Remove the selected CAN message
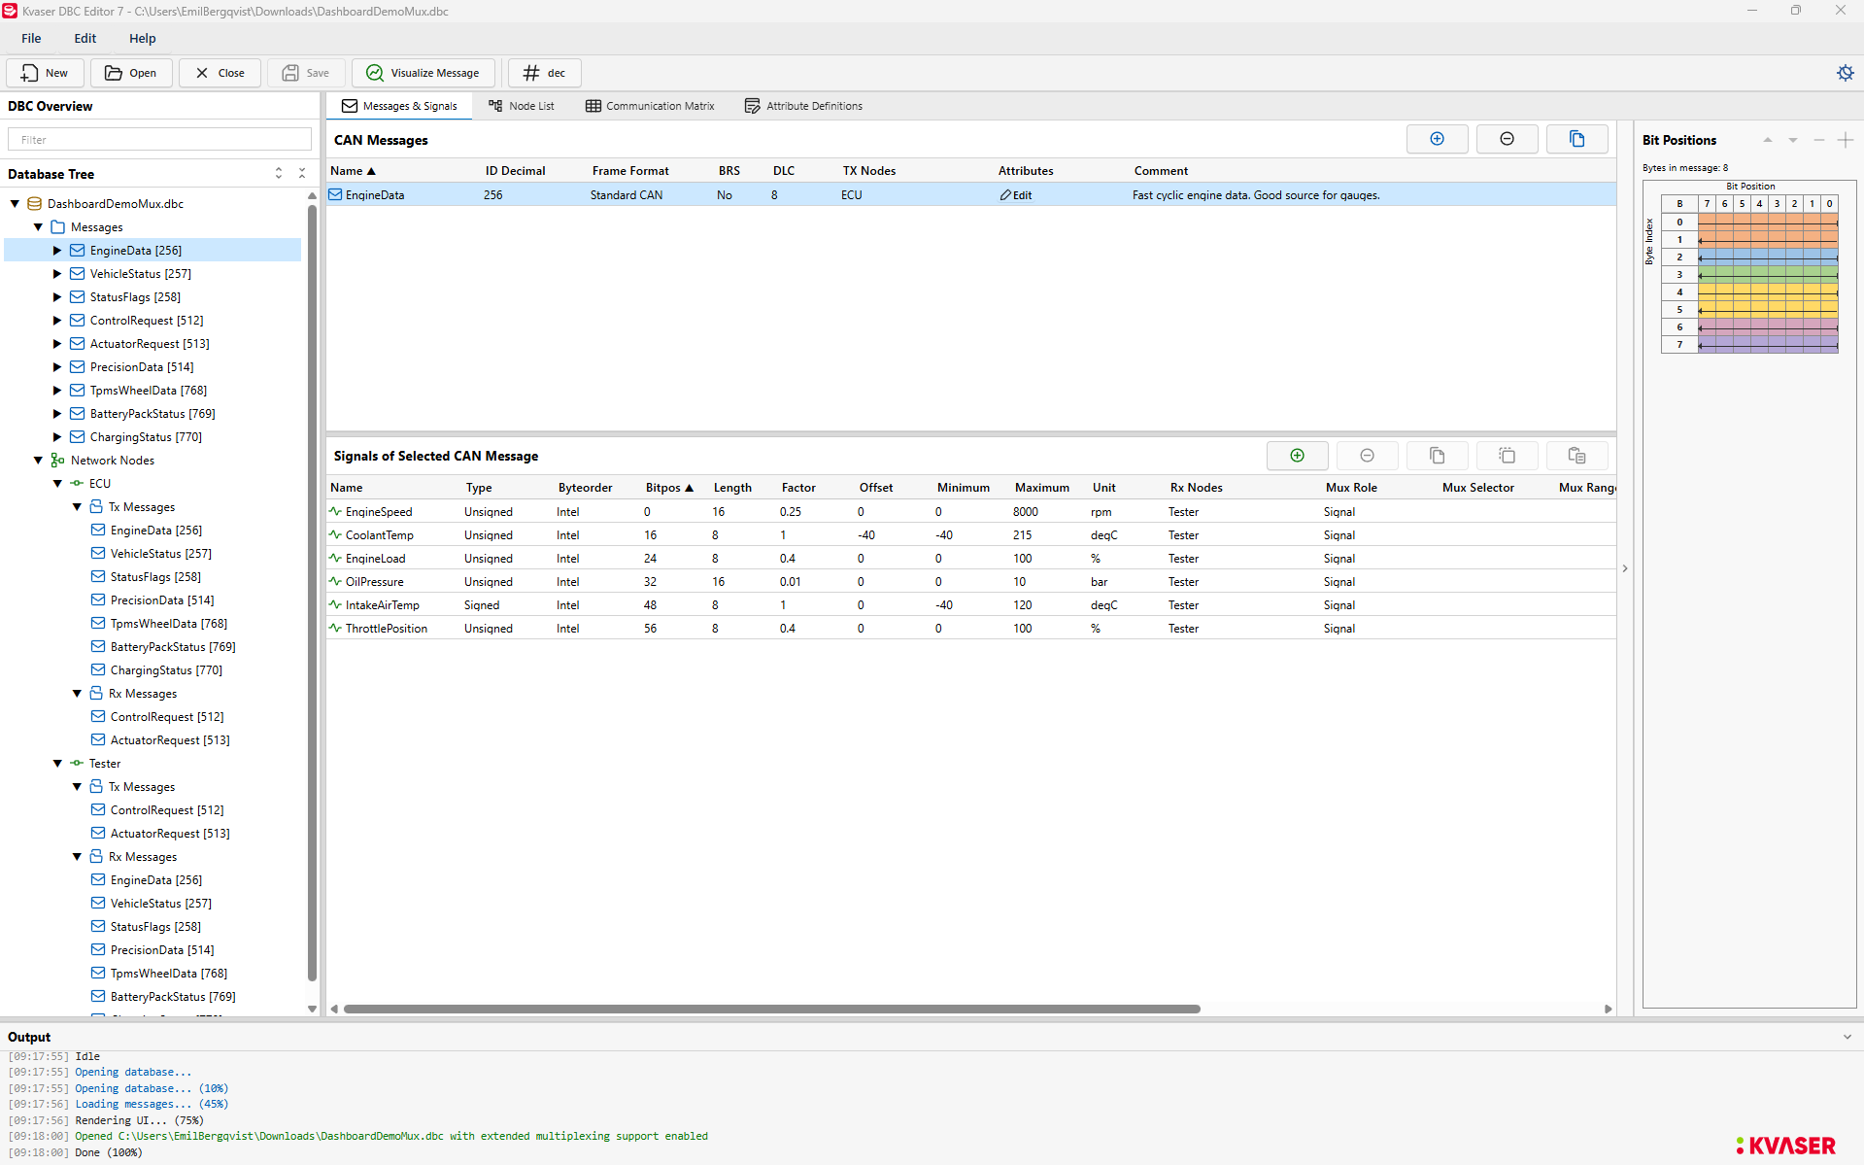The width and height of the screenshot is (1864, 1165). (x=1507, y=139)
